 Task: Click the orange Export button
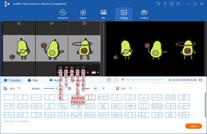194,126
